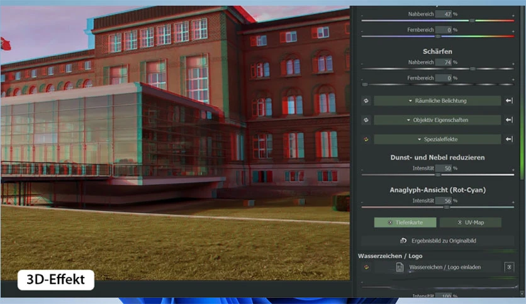Adjust the colored Fernbereich slider at 0%

tap(437, 36)
